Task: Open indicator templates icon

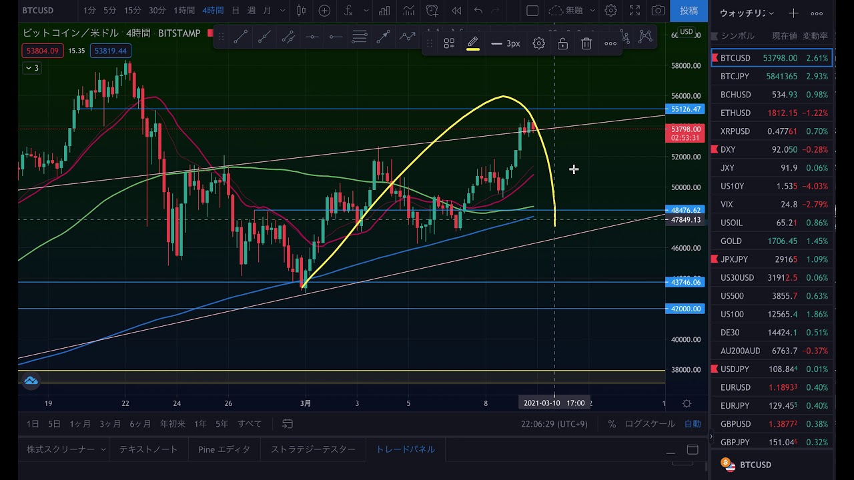Action: (x=408, y=11)
